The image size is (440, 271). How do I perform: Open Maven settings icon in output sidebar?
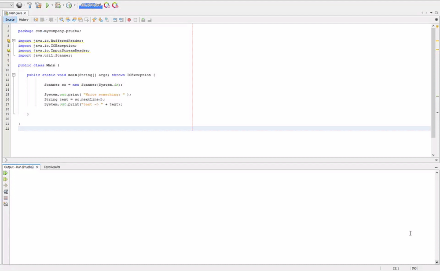pyautogui.click(x=6, y=204)
